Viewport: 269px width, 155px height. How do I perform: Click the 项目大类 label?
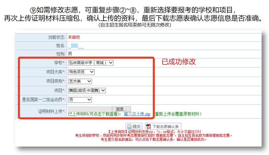tap(56, 72)
